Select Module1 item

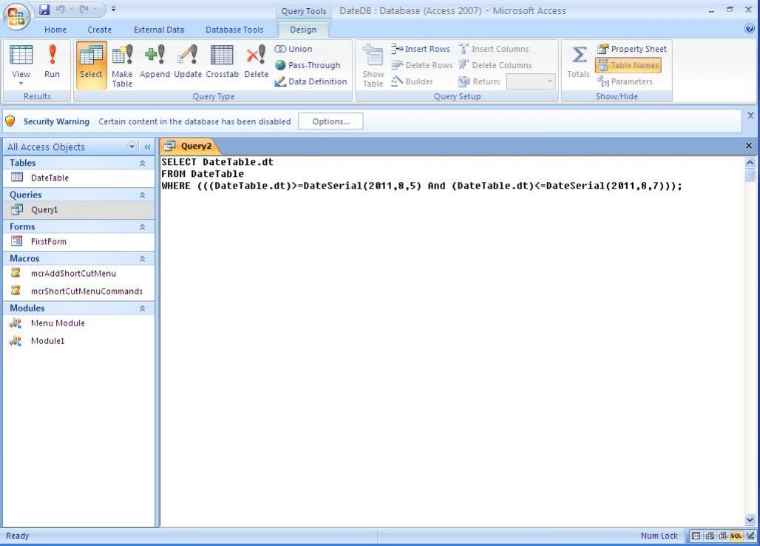(x=79, y=340)
